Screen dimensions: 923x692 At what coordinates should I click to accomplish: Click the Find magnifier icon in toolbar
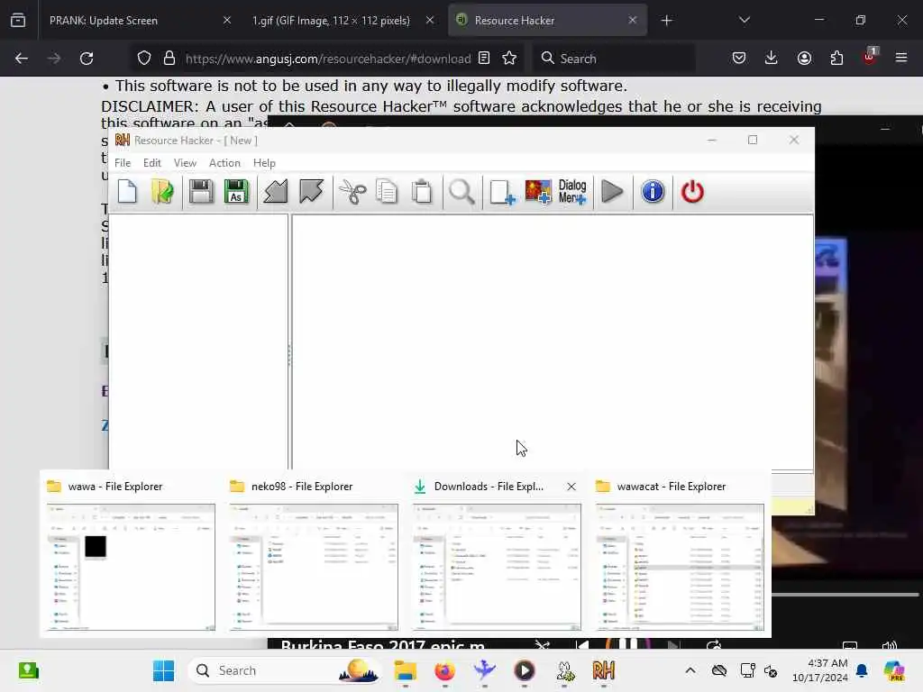click(461, 192)
